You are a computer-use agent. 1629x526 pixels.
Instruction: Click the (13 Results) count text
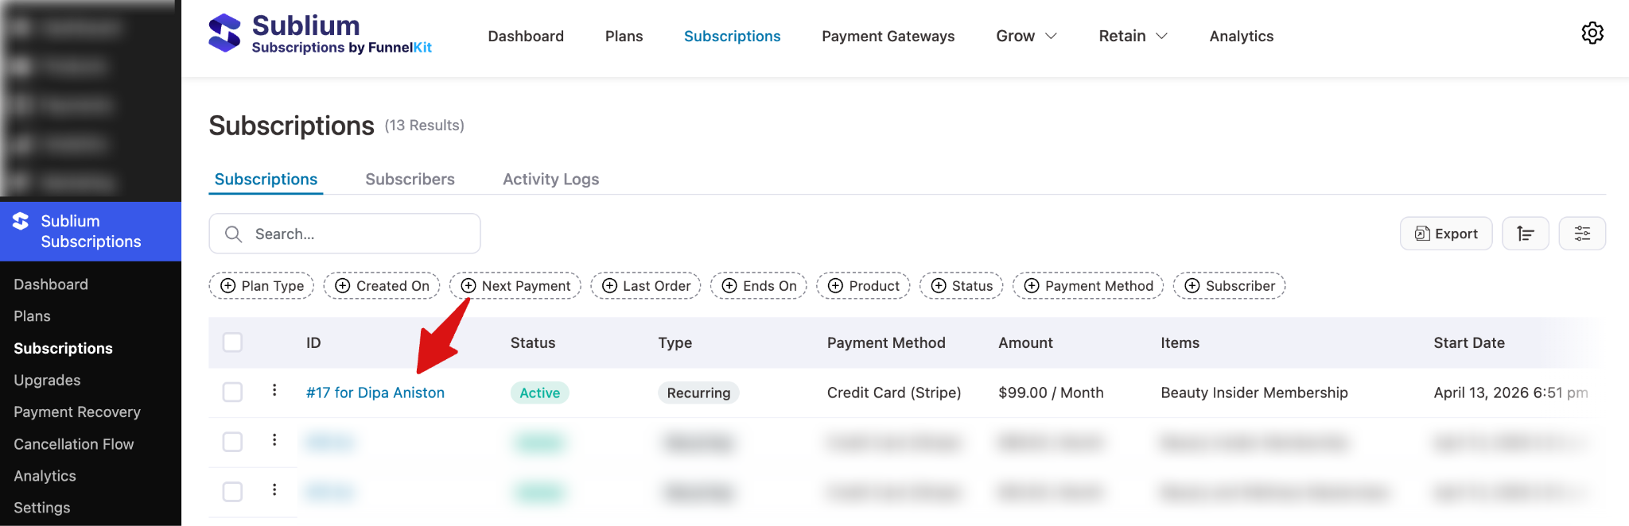point(424,126)
